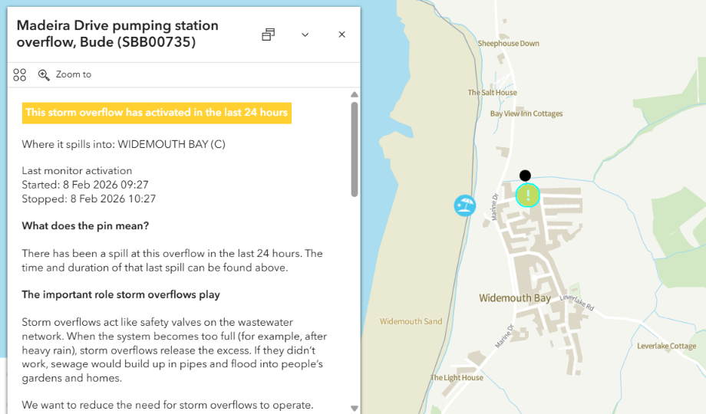Select the green exclamation overflow pin
This screenshot has width=706, height=414.
(x=527, y=195)
